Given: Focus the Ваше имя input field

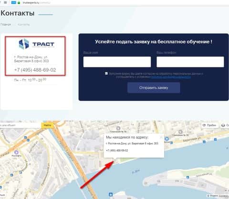Looking at the screenshot, I should click(117, 62).
